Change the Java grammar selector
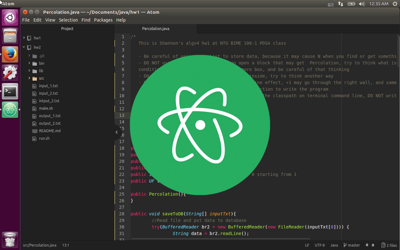Image resolution: width=400 pixels, height=250 pixels. 334,245
